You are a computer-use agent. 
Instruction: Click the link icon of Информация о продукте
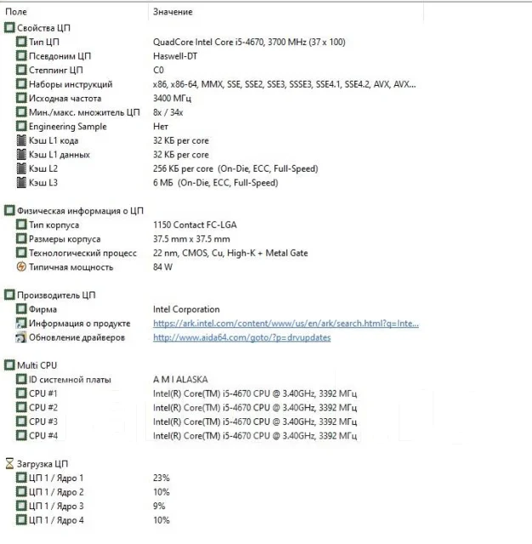(x=21, y=323)
